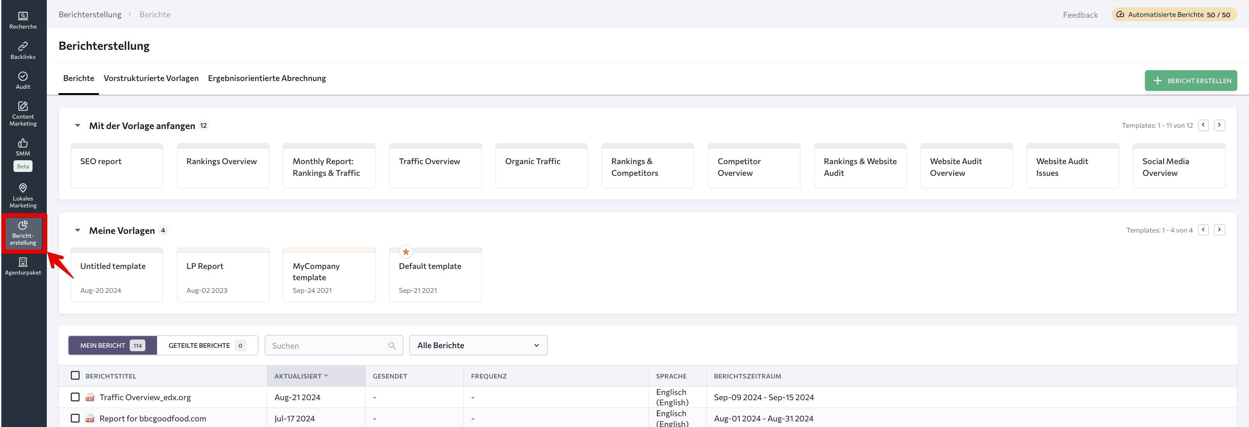This screenshot has height=427, width=1249.
Task: Open the LP Report template card
Action: [223, 275]
